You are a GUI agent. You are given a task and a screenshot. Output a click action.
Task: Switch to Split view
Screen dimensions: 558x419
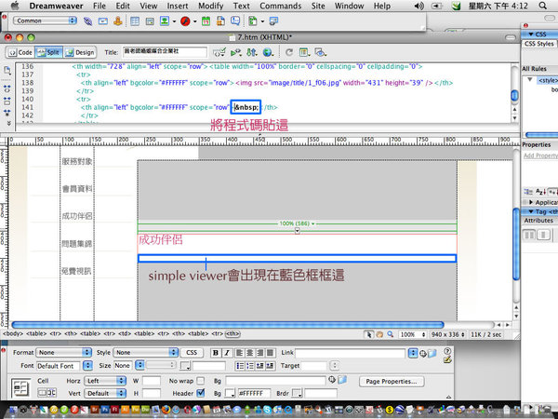pos(48,52)
